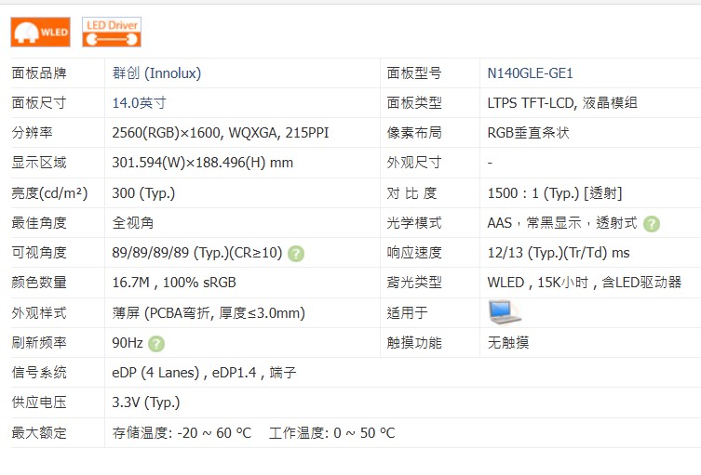
Task: Click the LED Driver badge icon
Action: click(112, 32)
